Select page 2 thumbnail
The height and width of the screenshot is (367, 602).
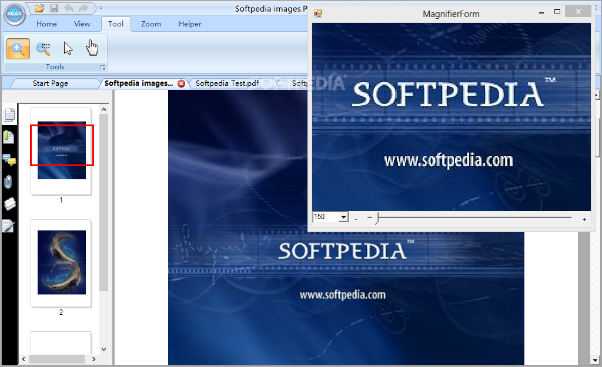point(61,262)
